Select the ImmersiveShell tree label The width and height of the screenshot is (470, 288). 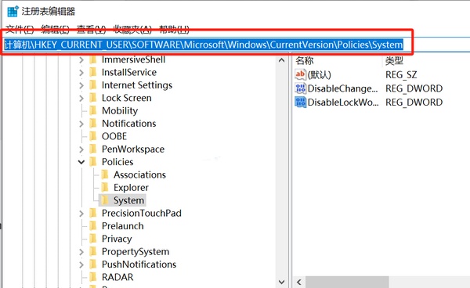point(133,59)
